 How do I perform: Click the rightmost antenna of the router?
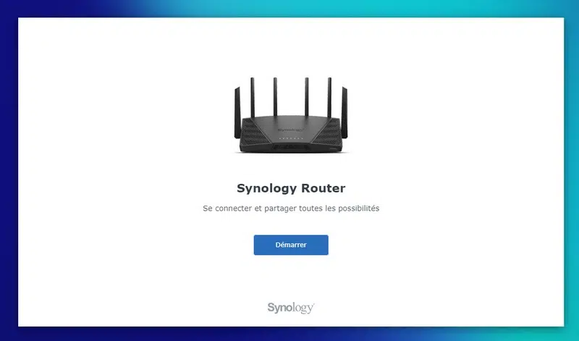pos(345,113)
